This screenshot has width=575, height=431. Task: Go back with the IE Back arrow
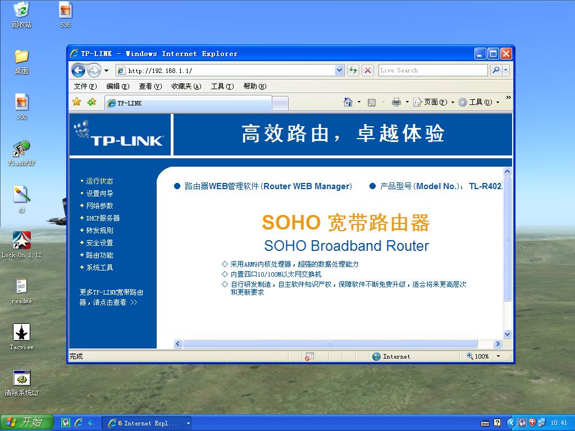(x=78, y=70)
